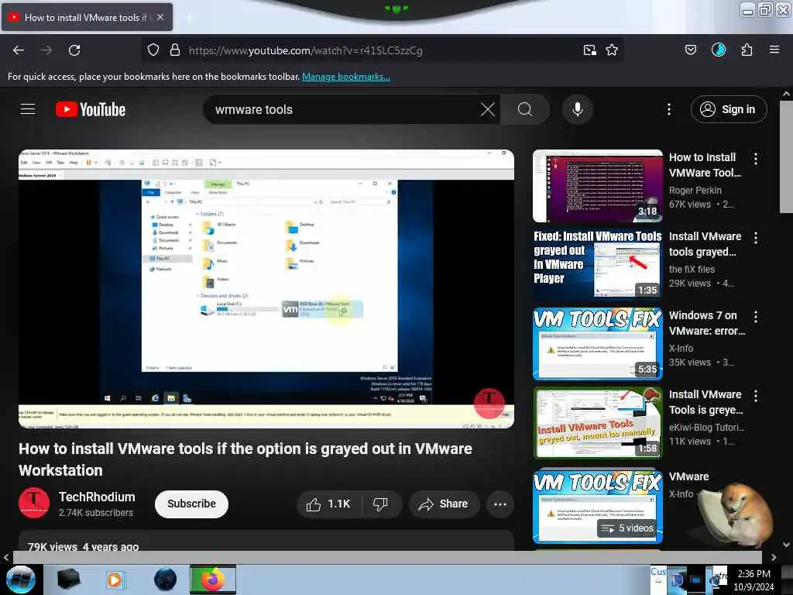Click the 79K views description line
This screenshot has height=595, width=793.
[x=84, y=546]
